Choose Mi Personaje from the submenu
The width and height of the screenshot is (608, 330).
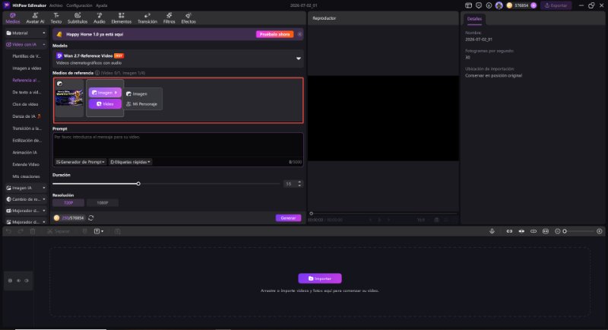point(144,104)
